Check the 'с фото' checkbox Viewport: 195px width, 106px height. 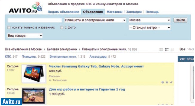(x=62, y=27)
